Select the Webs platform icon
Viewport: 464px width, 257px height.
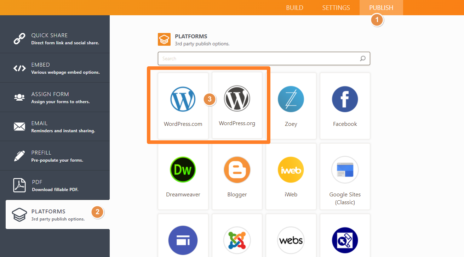[291, 240]
